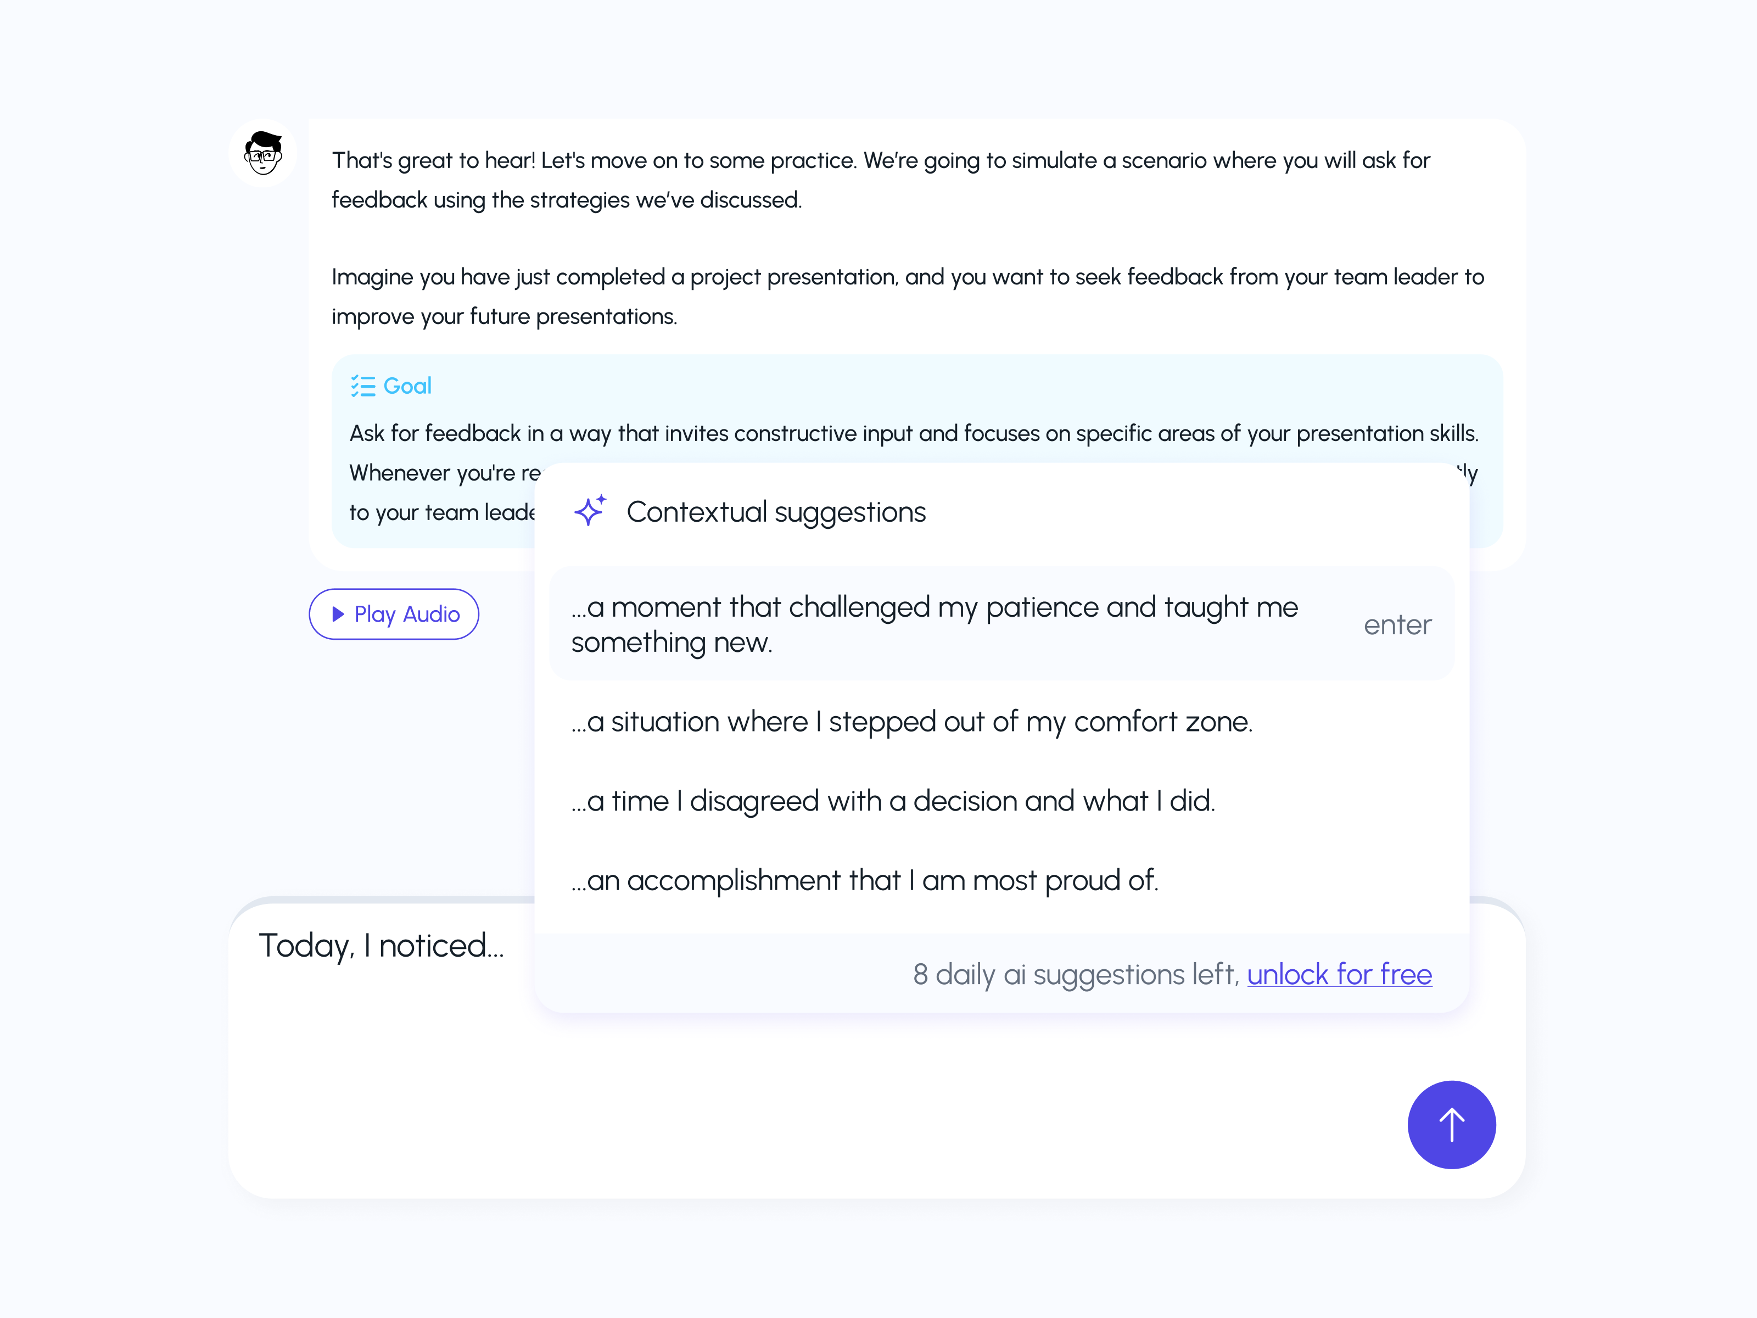Click the "Imagine you have just completed" paragraph
The image size is (1757, 1318).
pos(907,297)
